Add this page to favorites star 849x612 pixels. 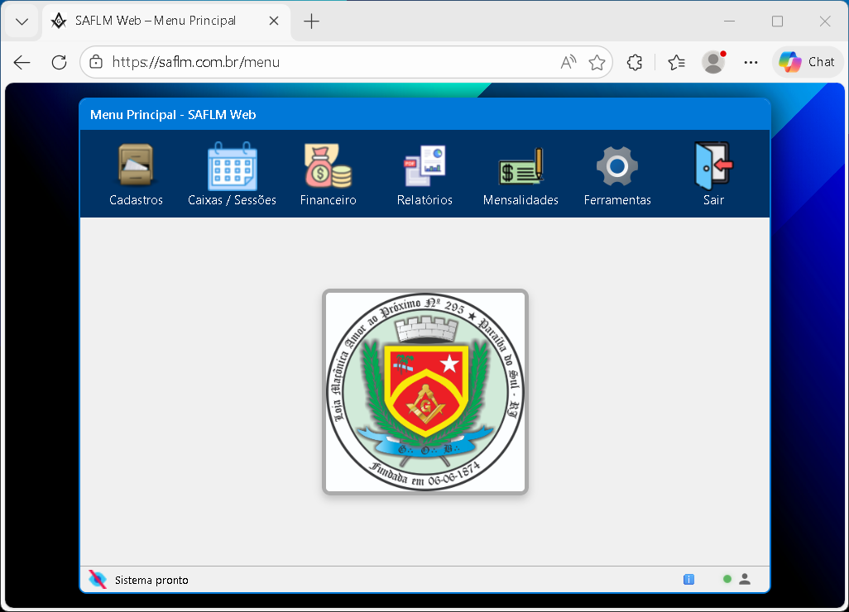pos(597,62)
